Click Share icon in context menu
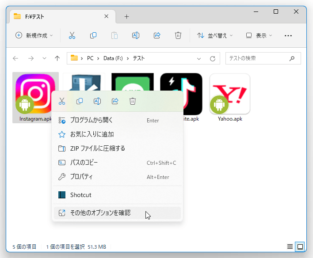 [x=115, y=101]
